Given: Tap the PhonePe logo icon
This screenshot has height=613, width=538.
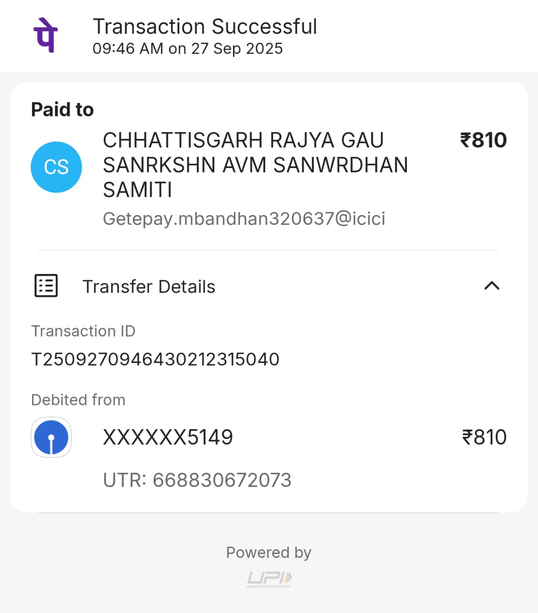Looking at the screenshot, I should 45,35.
